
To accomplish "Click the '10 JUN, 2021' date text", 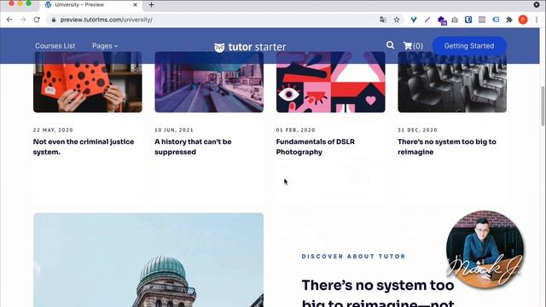I will point(174,130).
